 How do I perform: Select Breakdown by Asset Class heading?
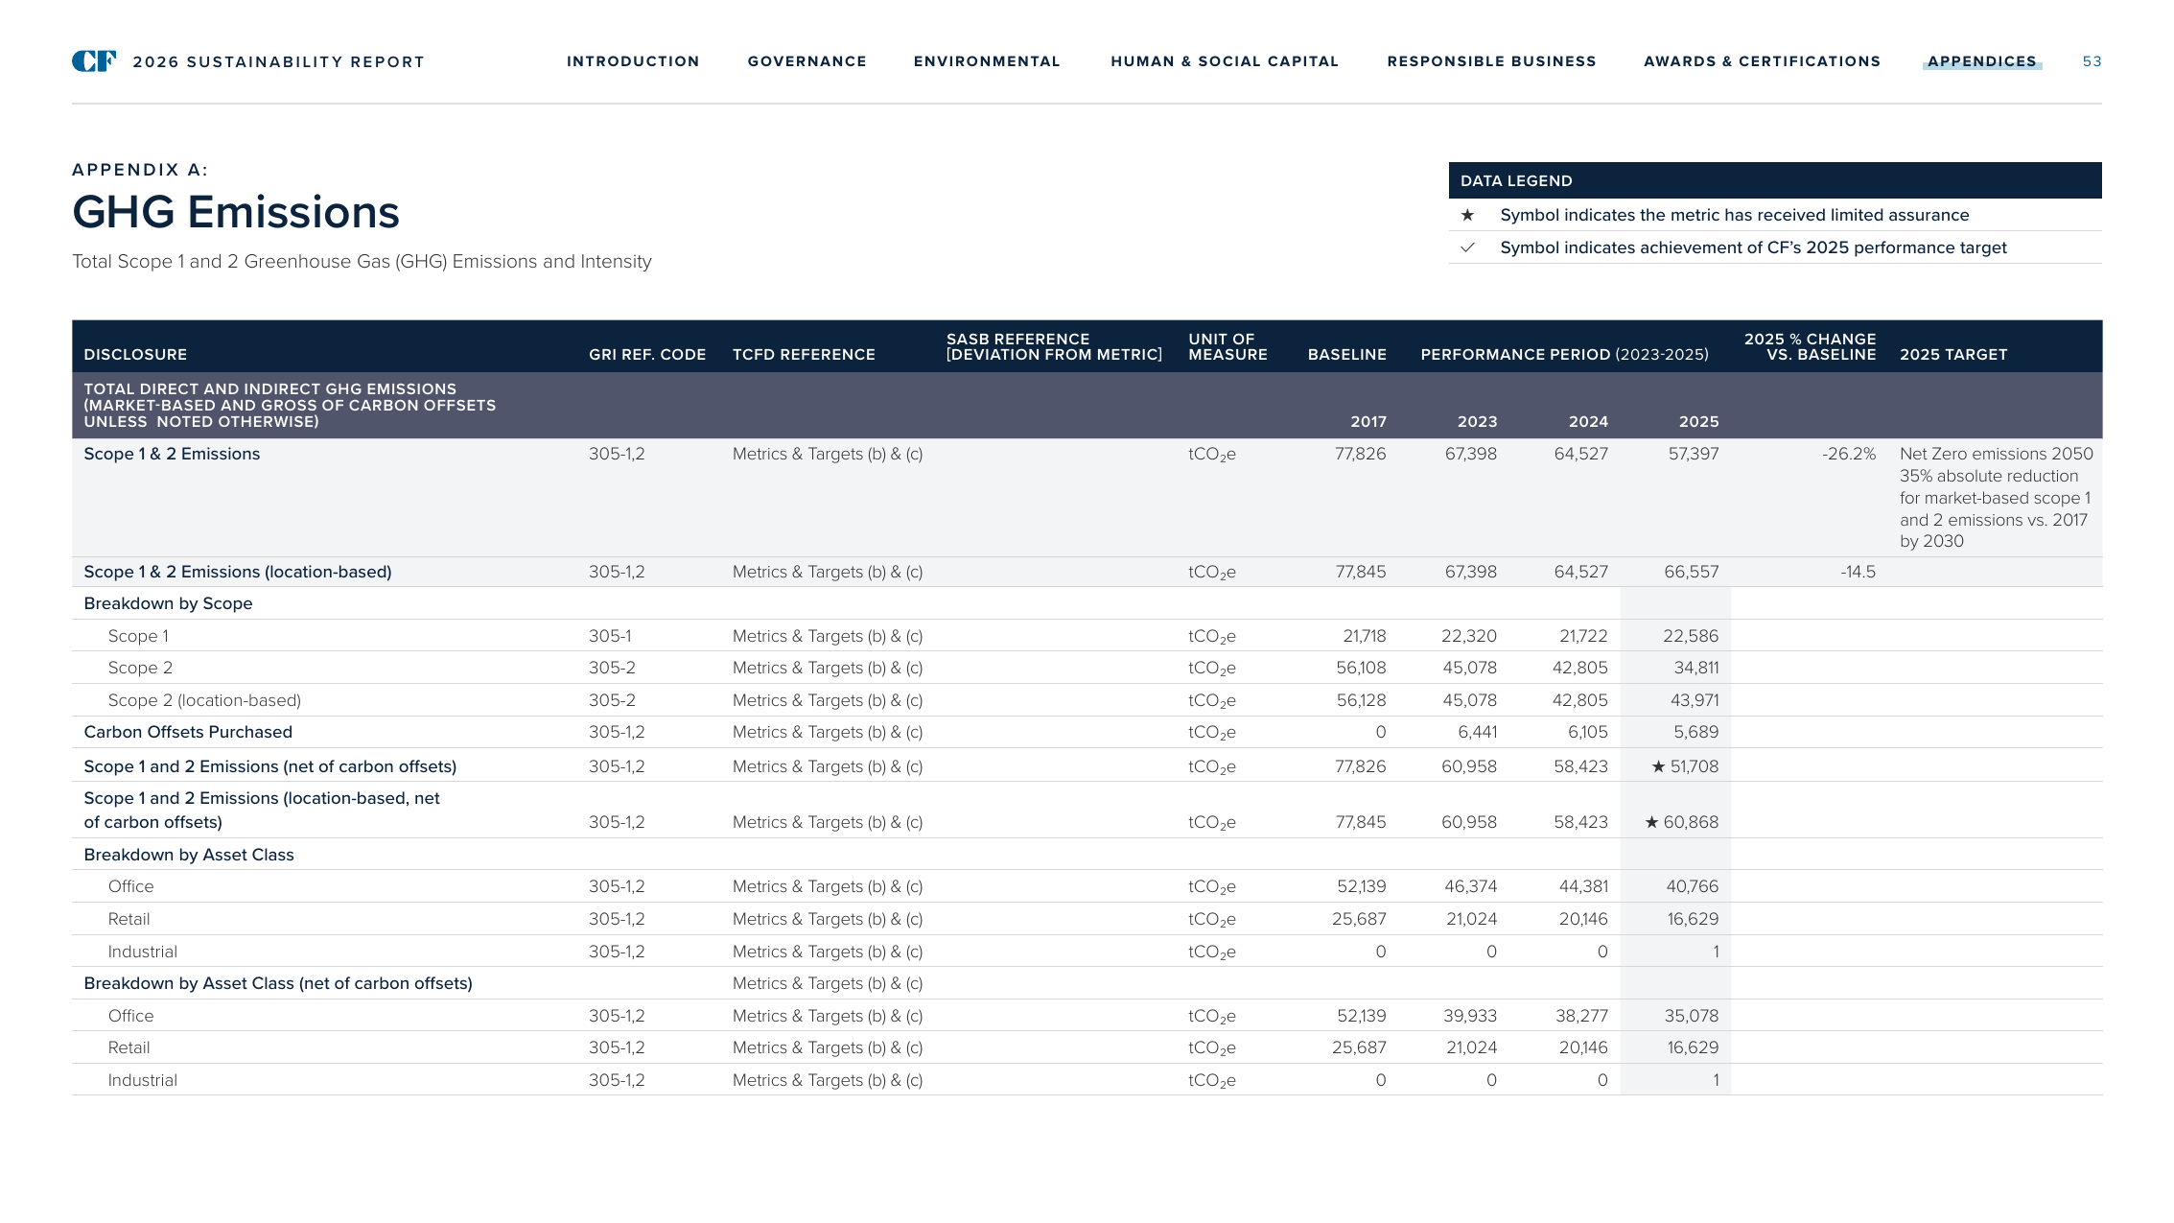click(189, 855)
